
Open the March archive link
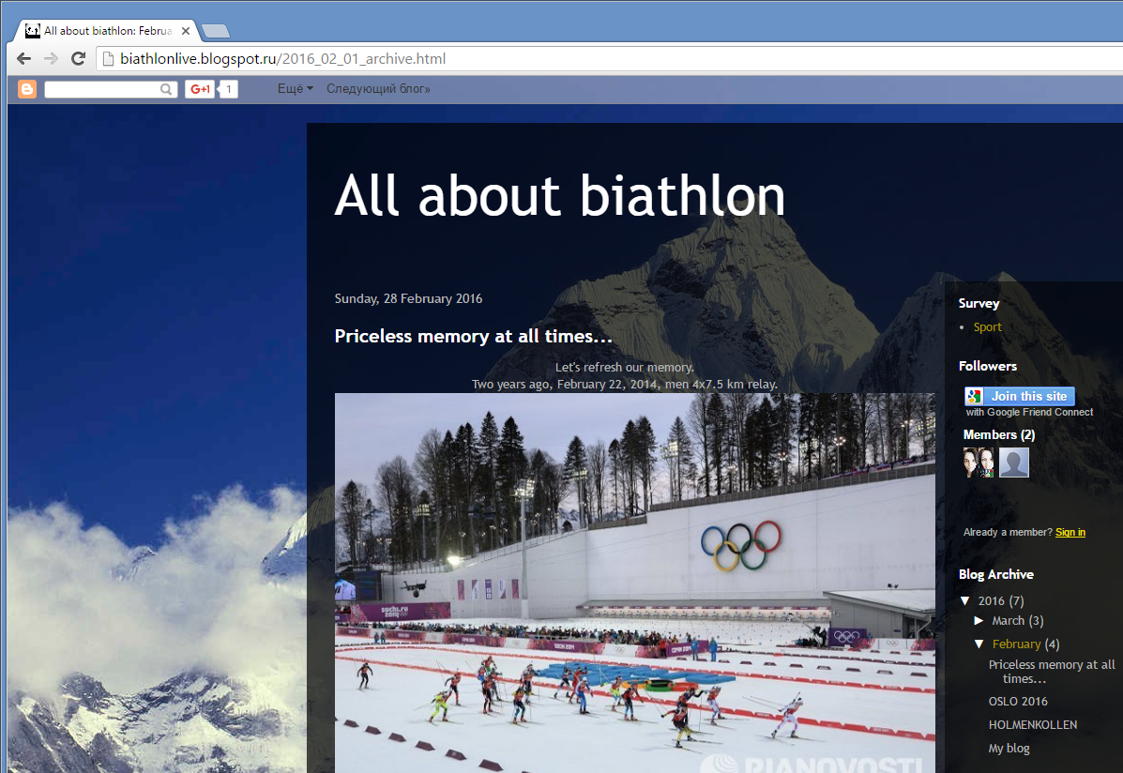point(1009,620)
